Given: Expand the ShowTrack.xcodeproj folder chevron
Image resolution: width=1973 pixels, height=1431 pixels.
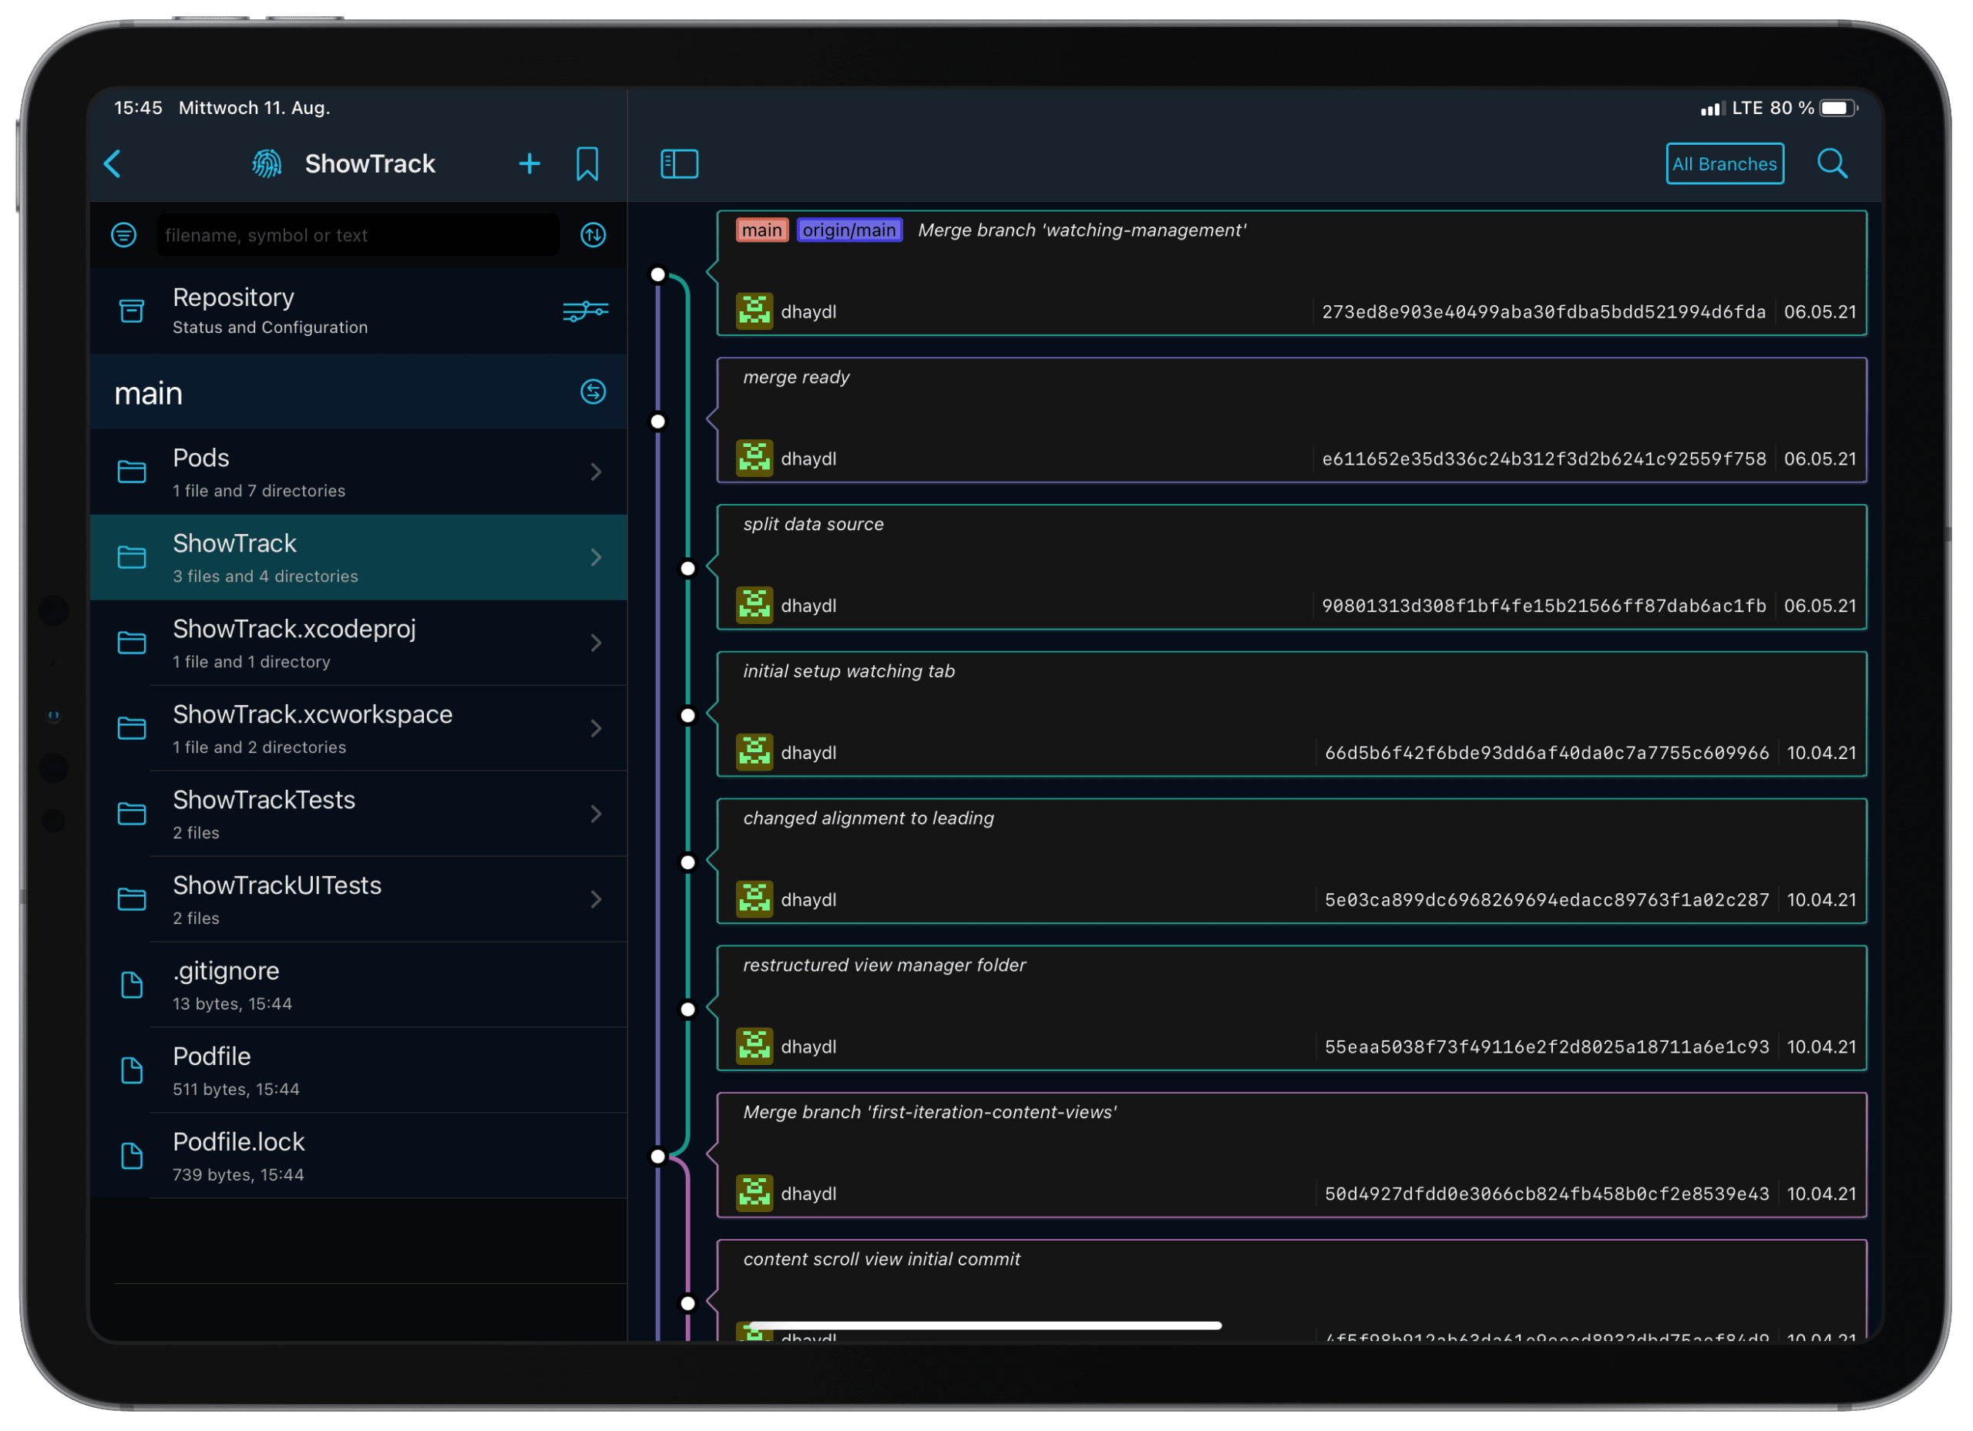Looking at the screenshot, I should pos(596,643).
